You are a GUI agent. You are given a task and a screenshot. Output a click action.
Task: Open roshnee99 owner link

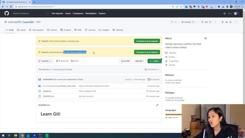[14, 22]
